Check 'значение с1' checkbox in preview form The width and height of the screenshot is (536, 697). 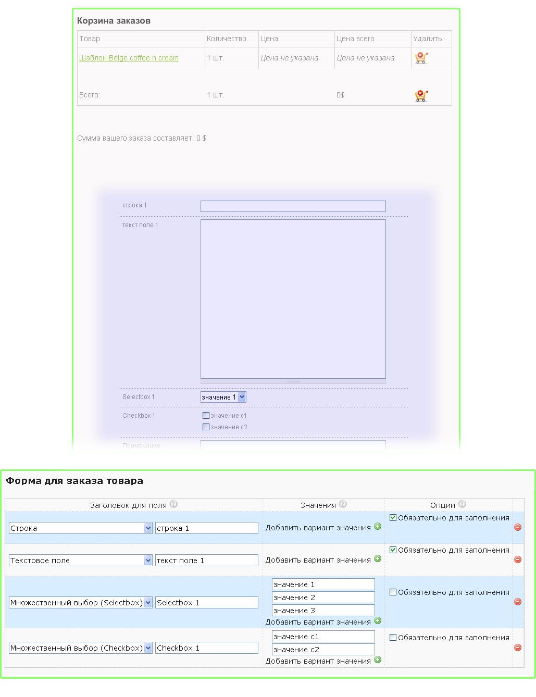206,416
